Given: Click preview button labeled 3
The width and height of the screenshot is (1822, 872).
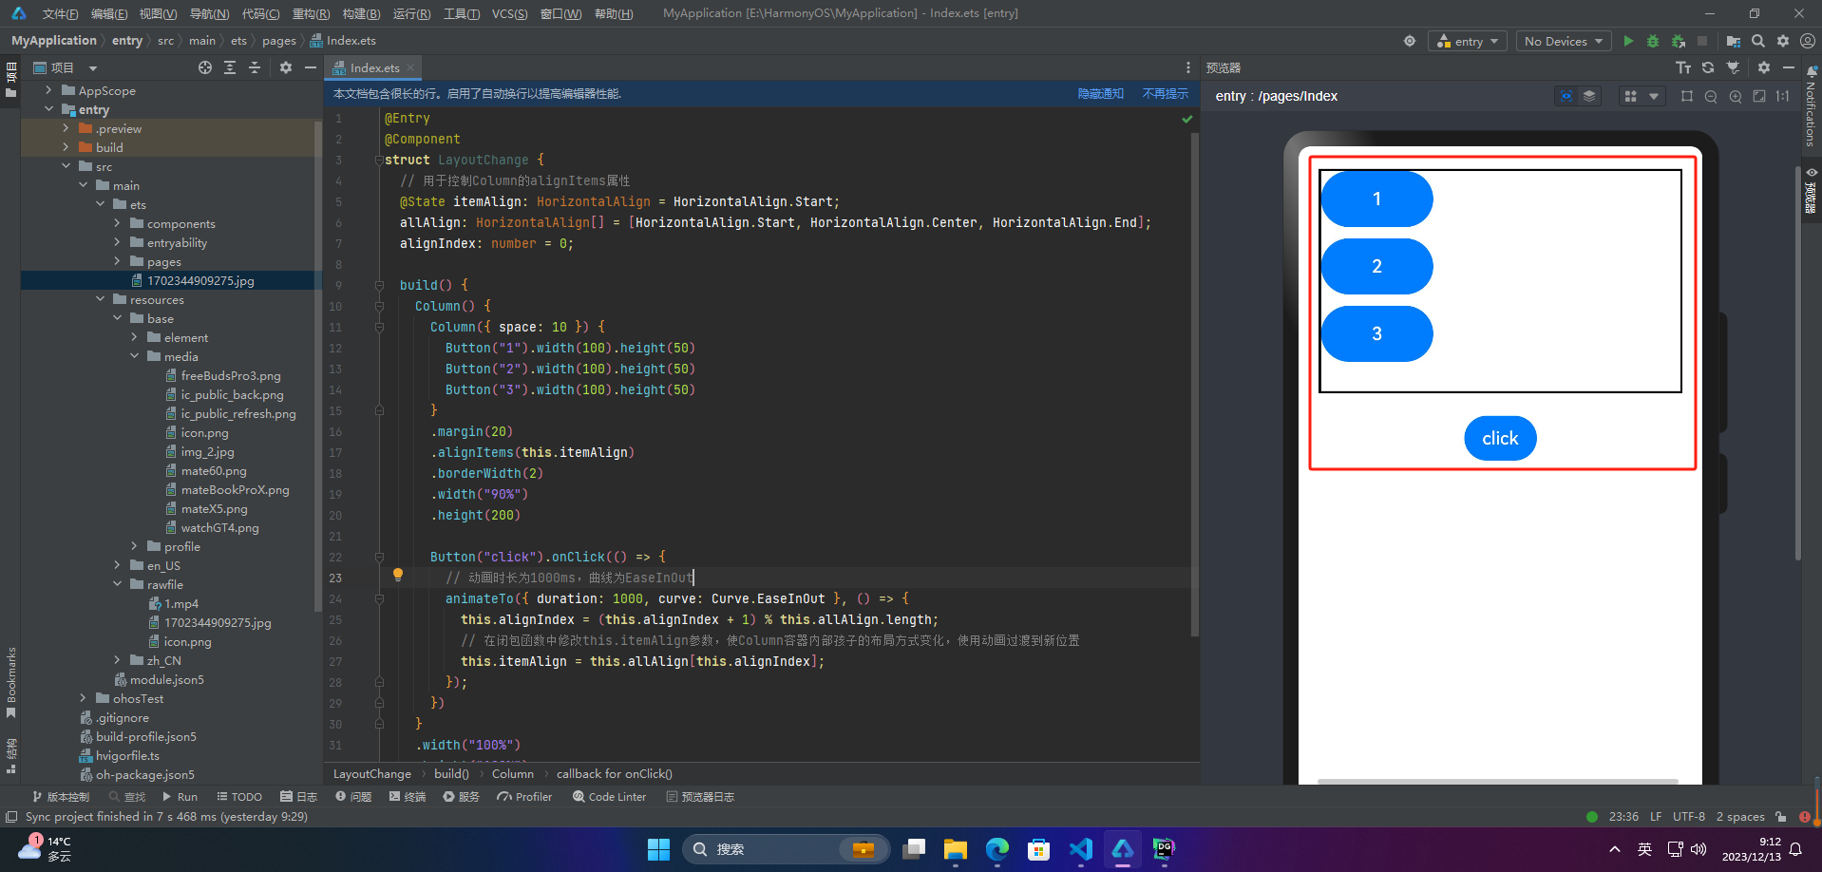Looking at the screenshot, I should 1376,333.
